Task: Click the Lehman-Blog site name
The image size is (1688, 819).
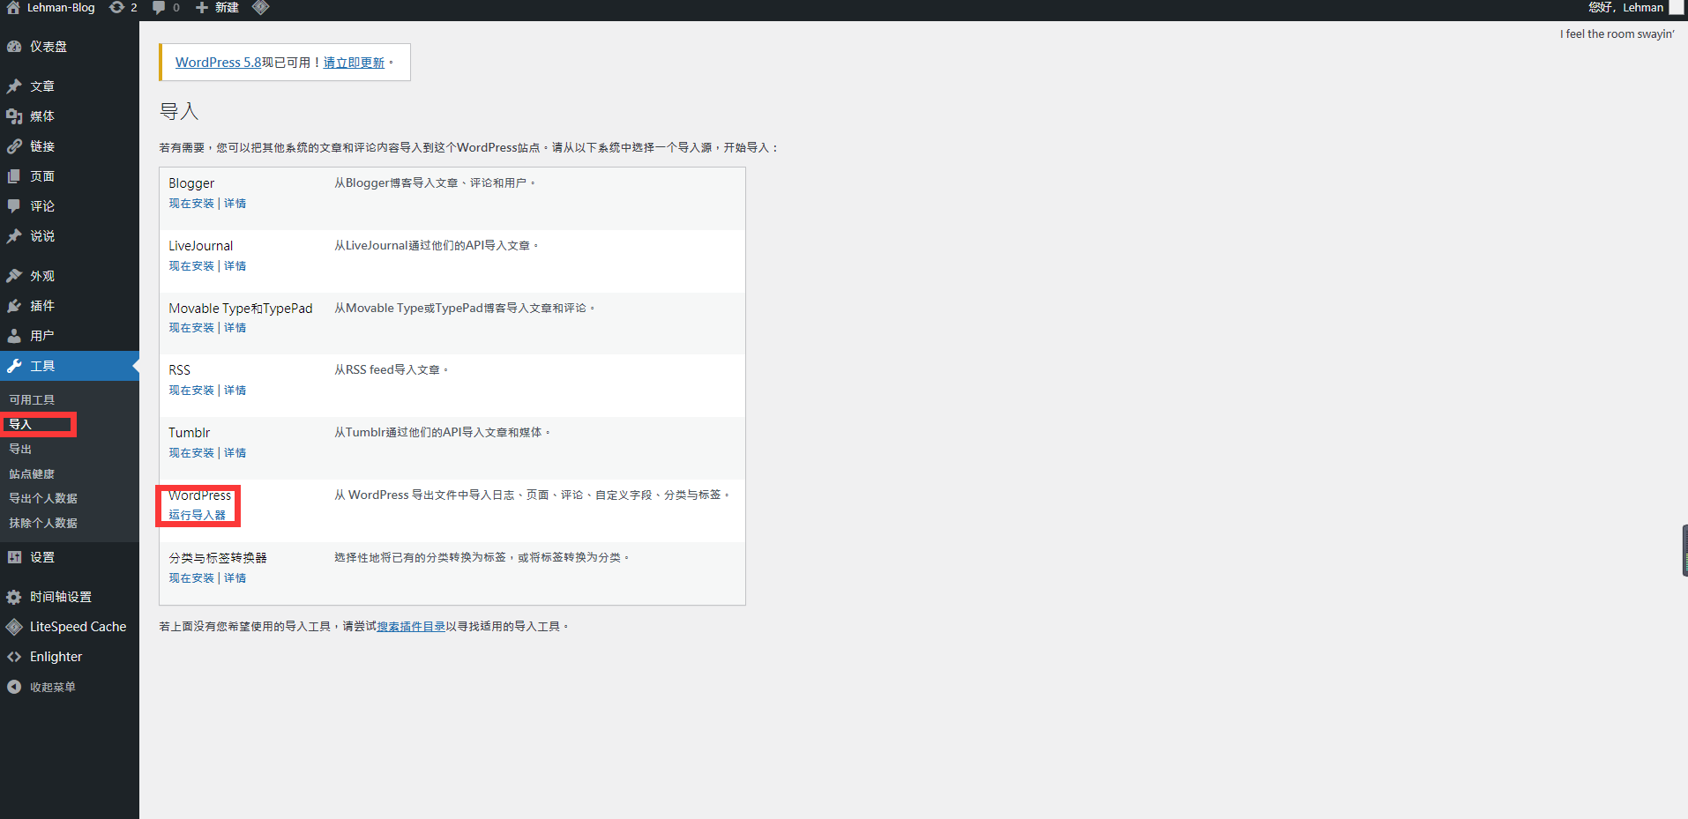Action: pyautogui.click(x=61, y=7)
